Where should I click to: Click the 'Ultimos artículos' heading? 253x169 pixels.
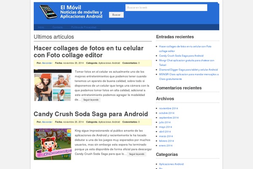click(54, 37)
